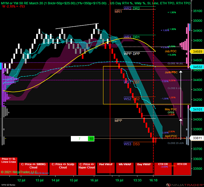Select the 33500 price axis label
204x187 pixels.
pos(197,168)
